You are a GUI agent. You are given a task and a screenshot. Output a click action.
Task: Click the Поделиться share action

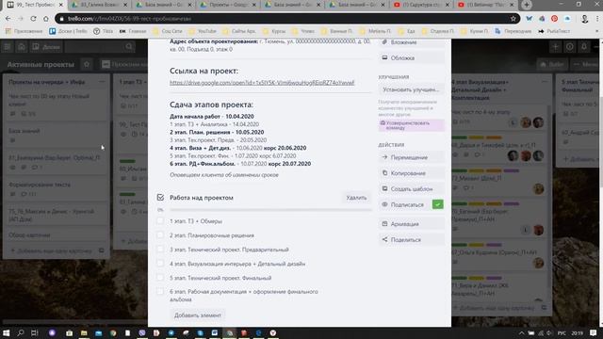click(411, 239)
